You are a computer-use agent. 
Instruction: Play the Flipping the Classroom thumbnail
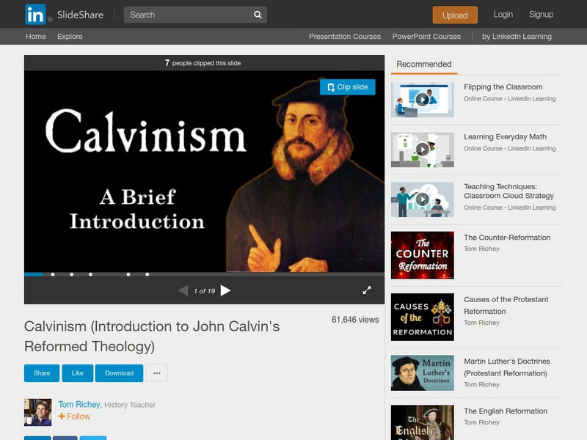(423, 100)
